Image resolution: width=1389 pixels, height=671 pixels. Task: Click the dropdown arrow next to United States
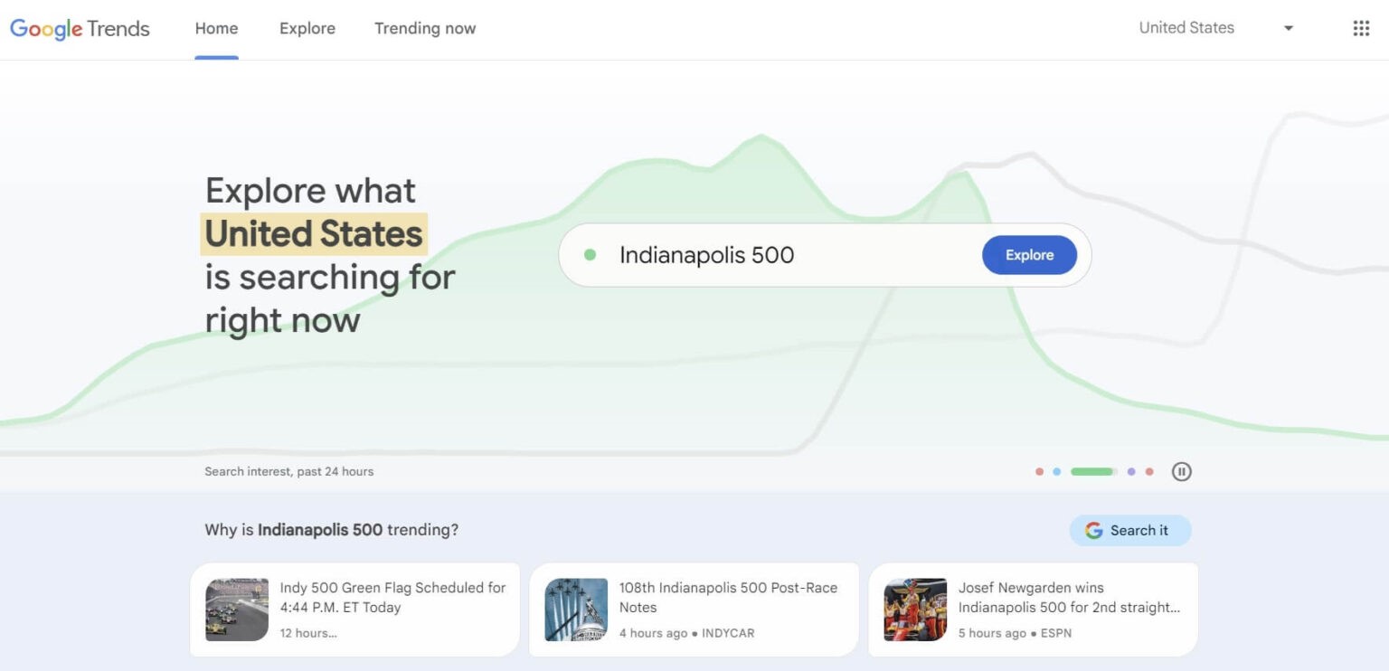coord(1289,28)
